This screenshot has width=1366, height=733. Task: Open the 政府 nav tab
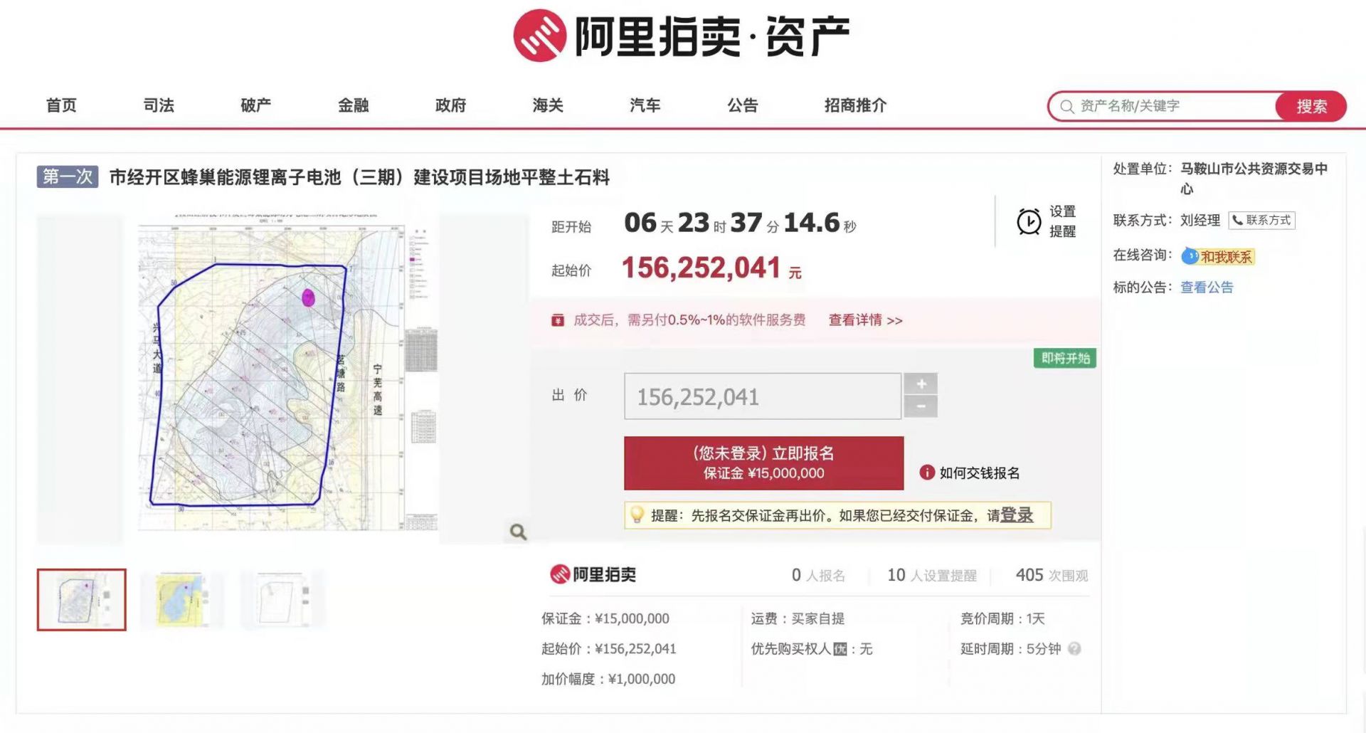[x=451, y=105]
